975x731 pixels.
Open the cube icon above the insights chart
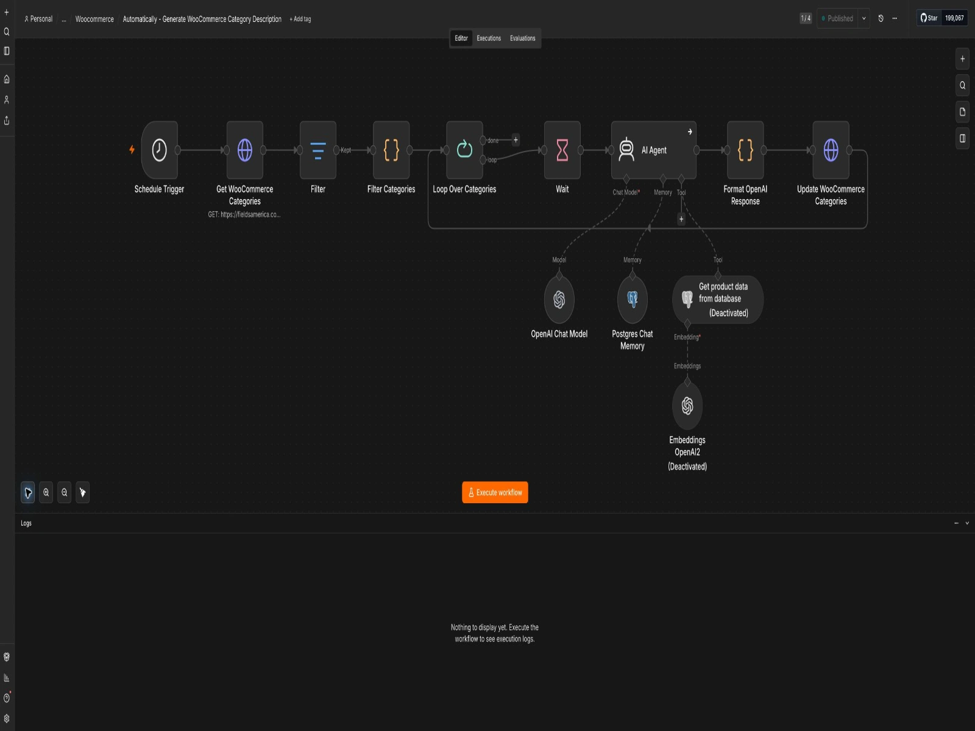click(7, 657)
